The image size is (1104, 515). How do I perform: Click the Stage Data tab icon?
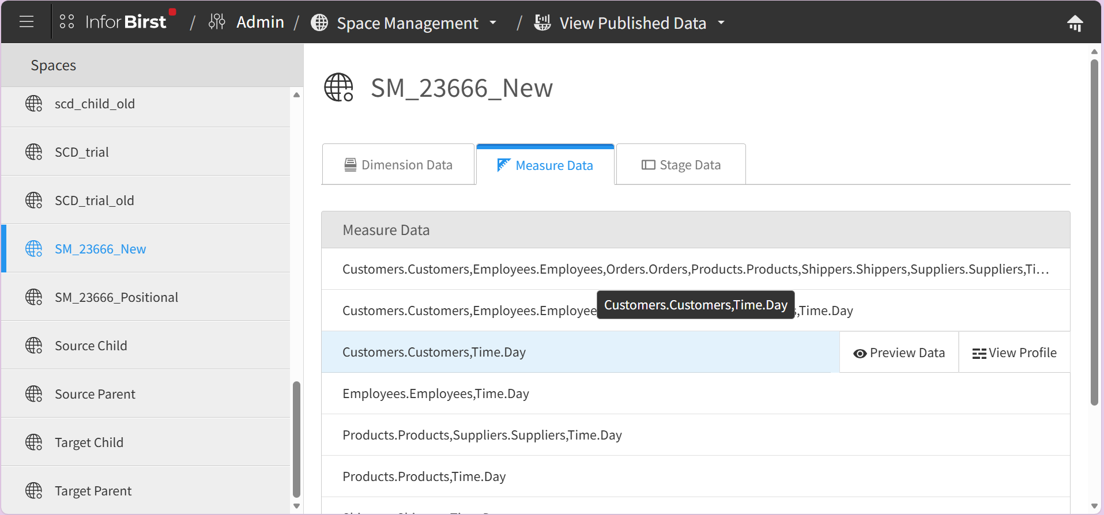(649, 165)
